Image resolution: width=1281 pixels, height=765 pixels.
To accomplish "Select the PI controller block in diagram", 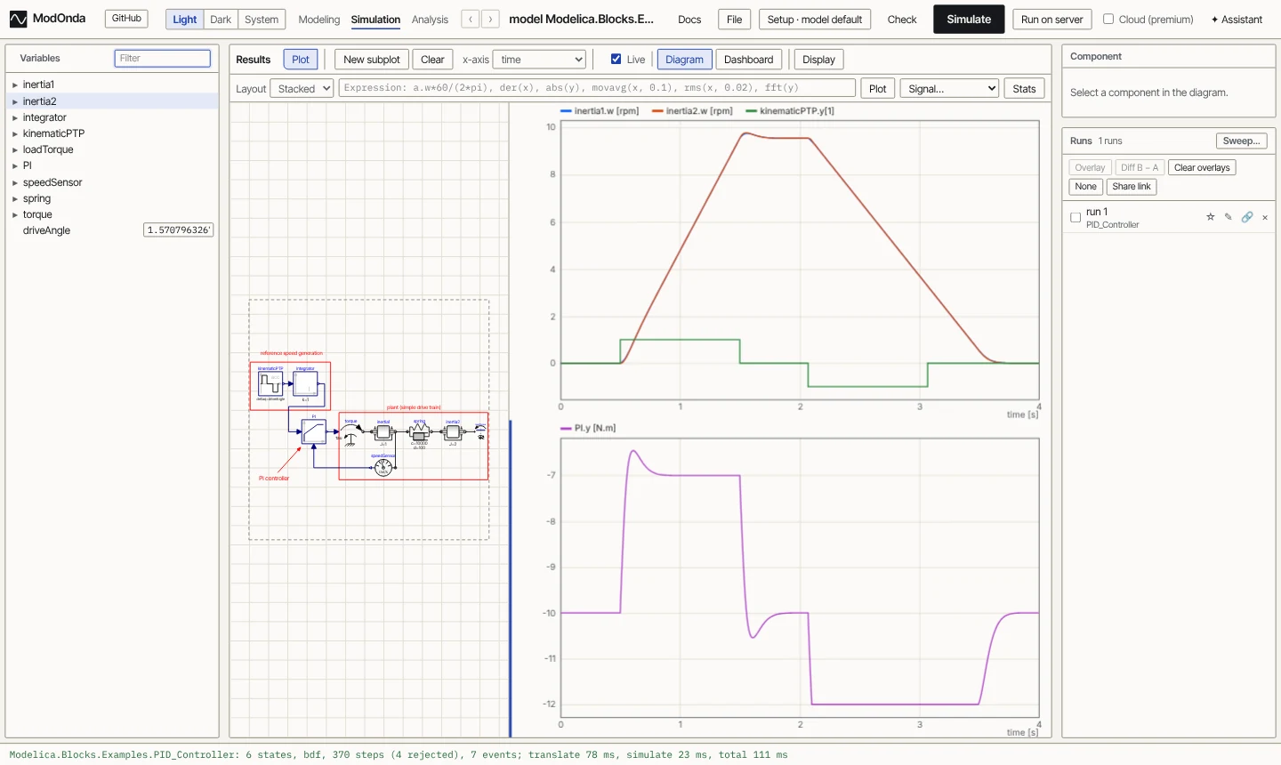I will click(314, 431).
